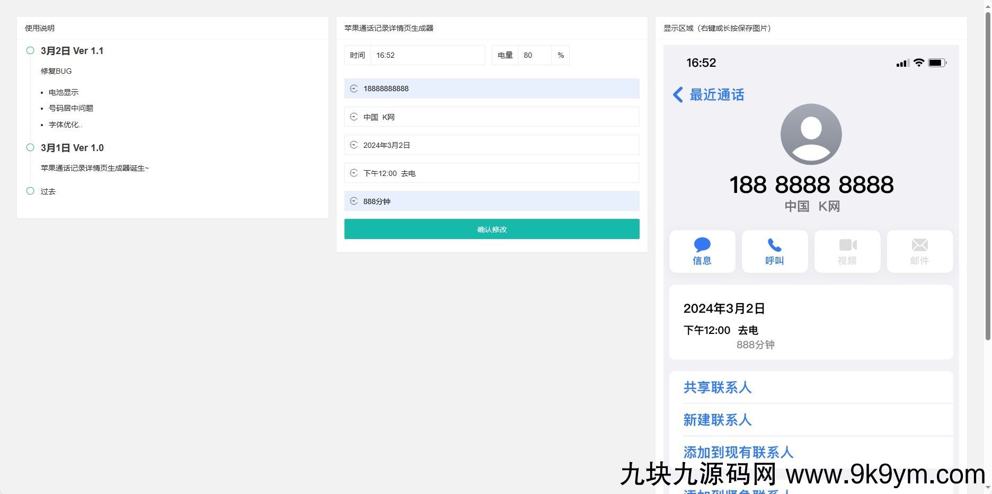The height and width of the screenshot is (494, 992).
Task: Click the edit icon beside 18888888888
Action: 354,89
